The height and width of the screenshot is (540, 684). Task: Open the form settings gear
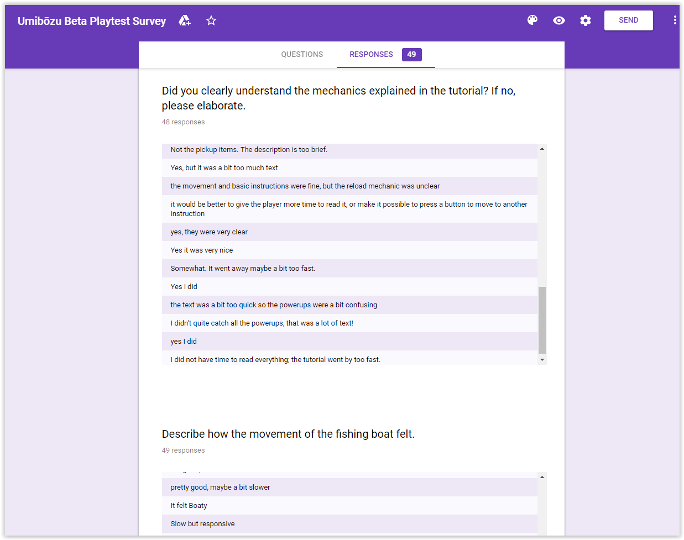586,20
